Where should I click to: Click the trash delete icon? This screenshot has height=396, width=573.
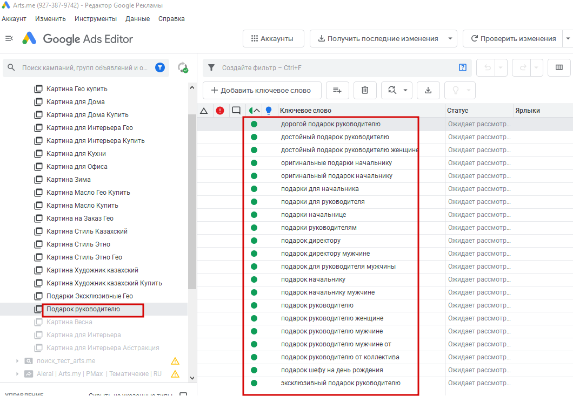pyautogui.click(x=365, y=90)
